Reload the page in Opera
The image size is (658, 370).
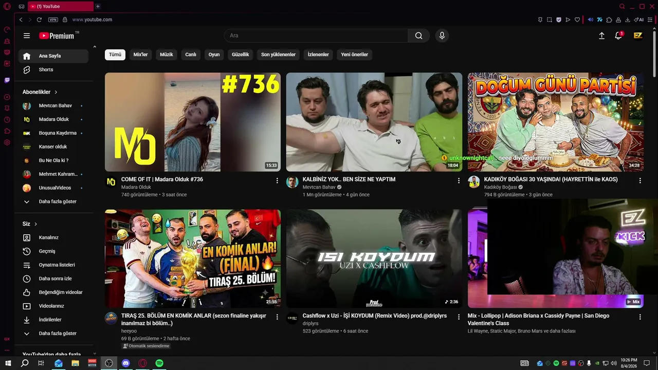coord(39,20)
